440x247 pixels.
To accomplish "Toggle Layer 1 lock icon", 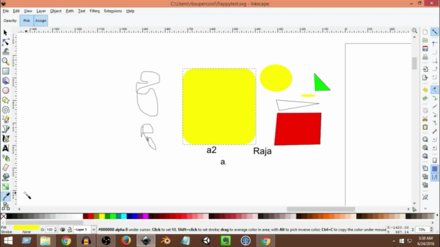I will (x=70, y=230).
